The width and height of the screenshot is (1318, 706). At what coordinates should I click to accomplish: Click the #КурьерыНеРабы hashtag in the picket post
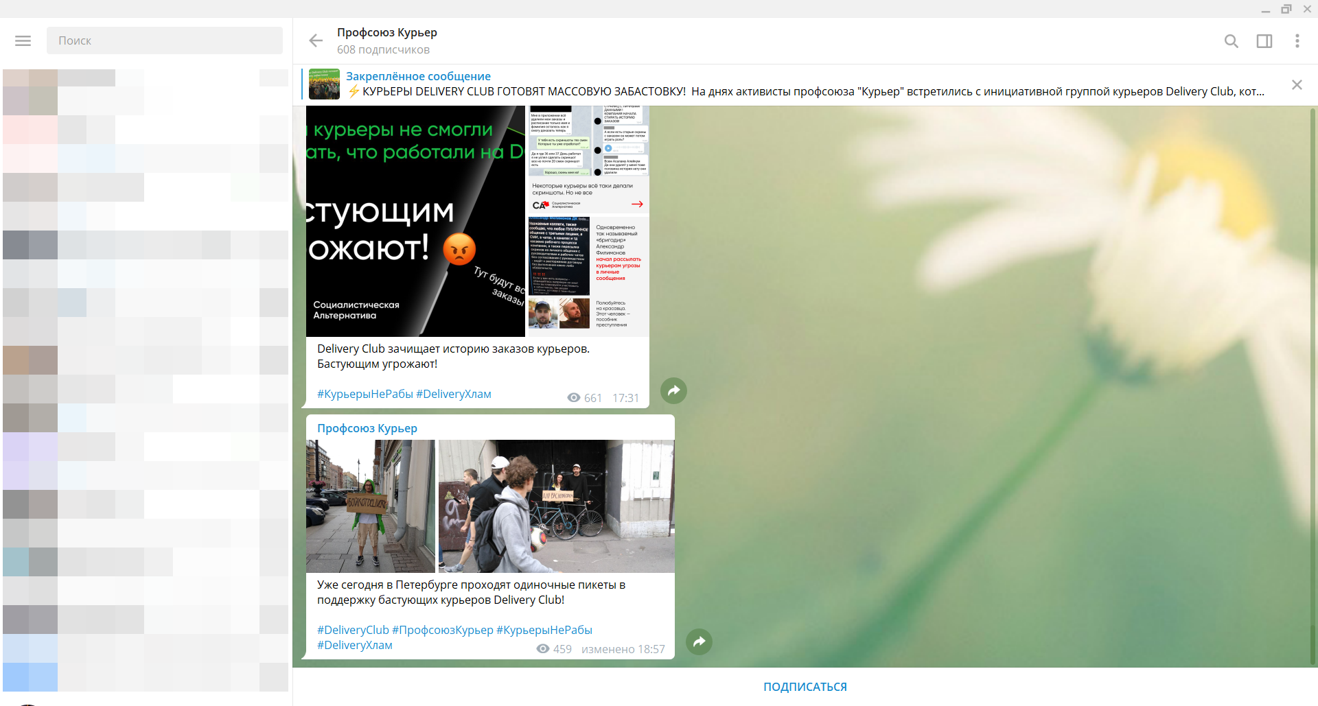tap(544, 630)
